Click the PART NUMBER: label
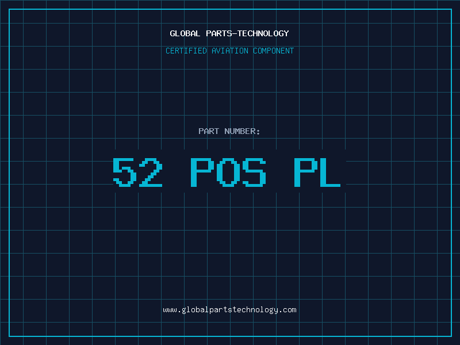The height and width of the screenshot is (345, 460). click(229, 131)
